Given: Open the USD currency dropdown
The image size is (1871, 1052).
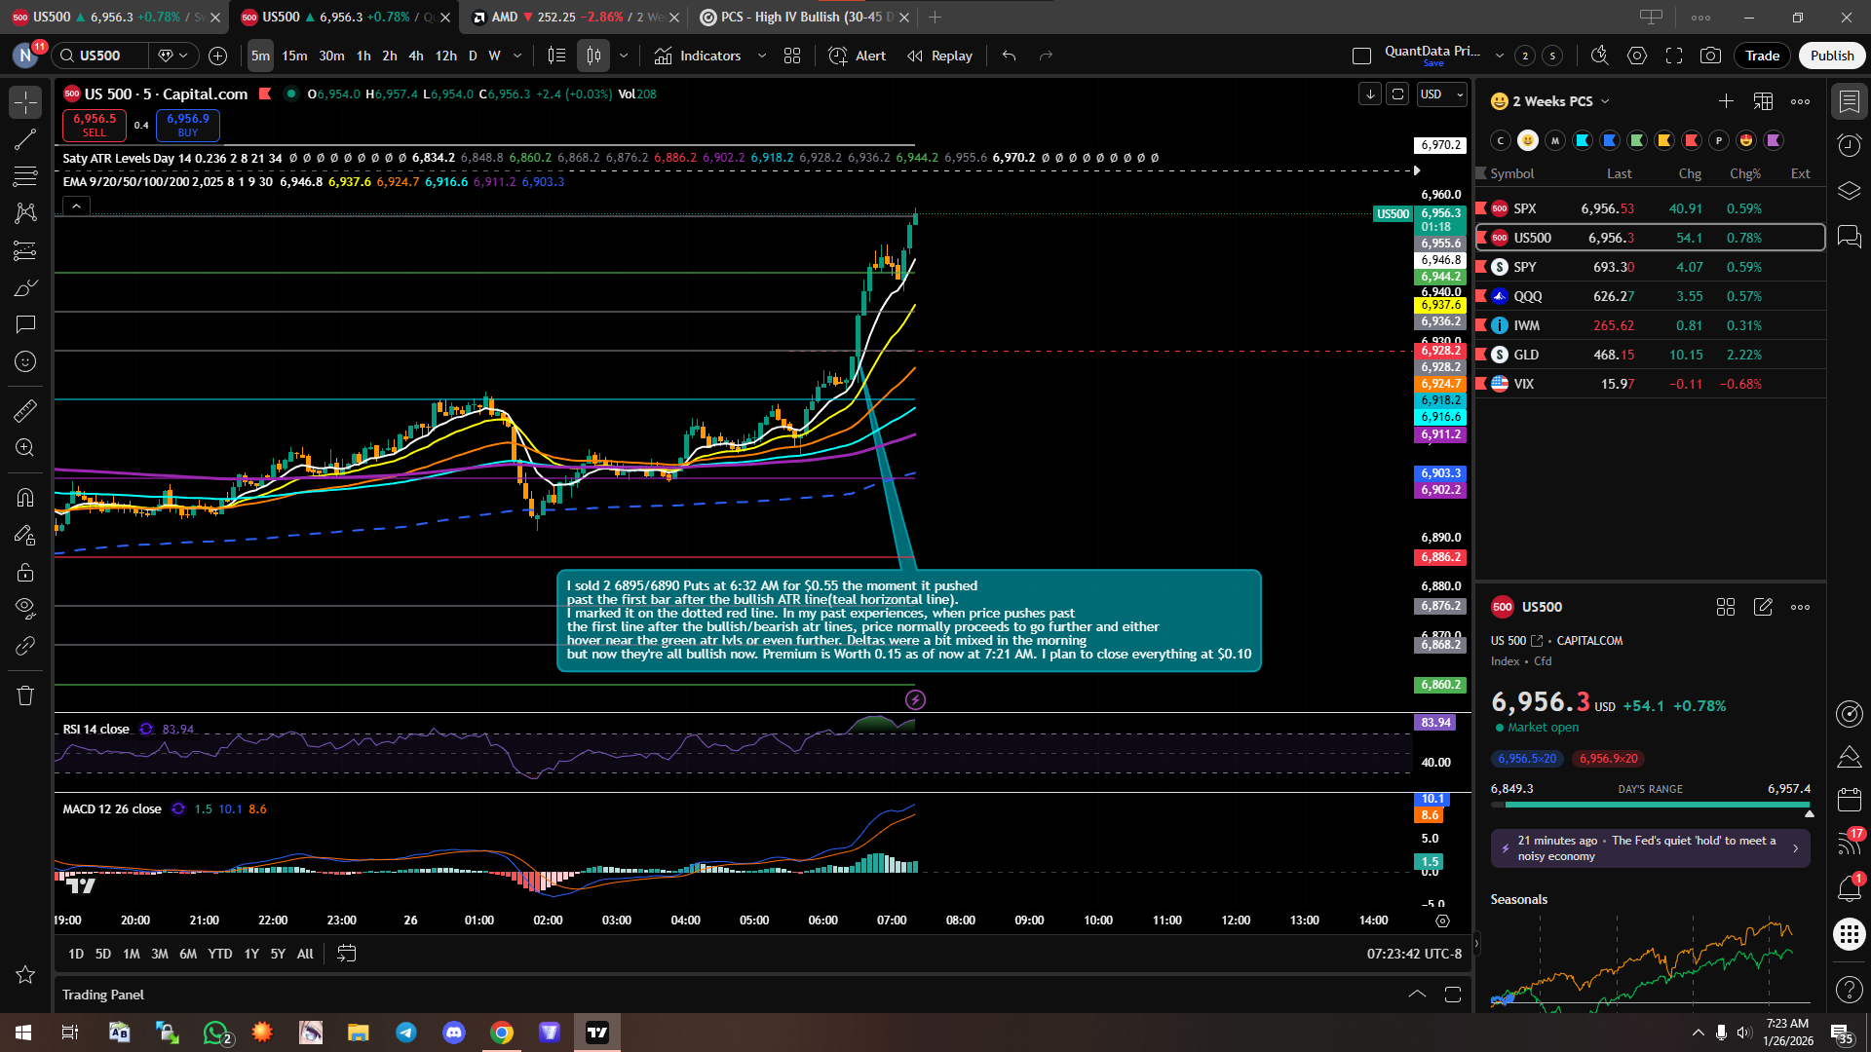Looking at the screenshot, I should coord(1441,94).
